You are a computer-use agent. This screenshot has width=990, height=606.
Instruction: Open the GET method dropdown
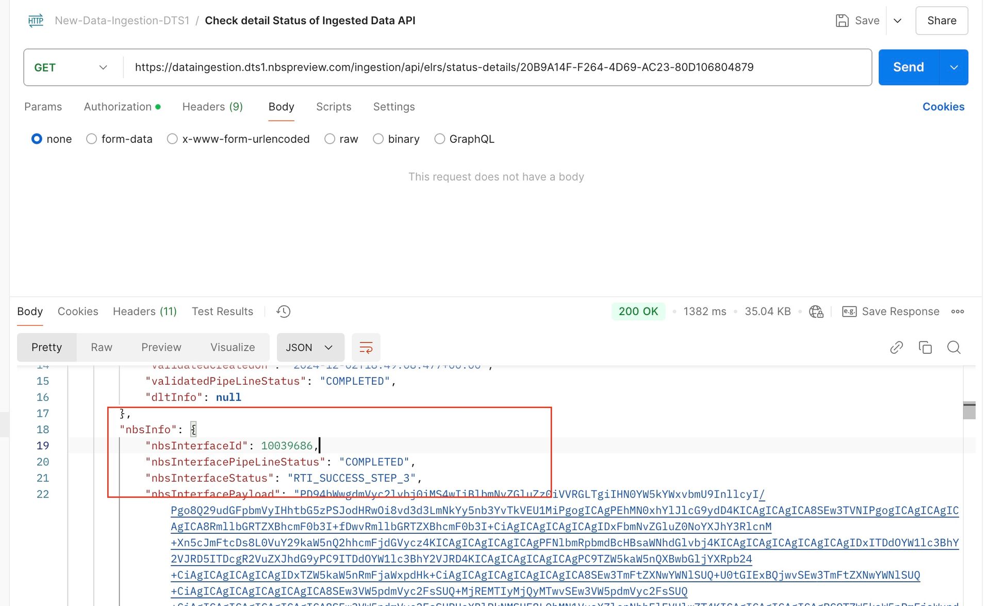[71, 68]
